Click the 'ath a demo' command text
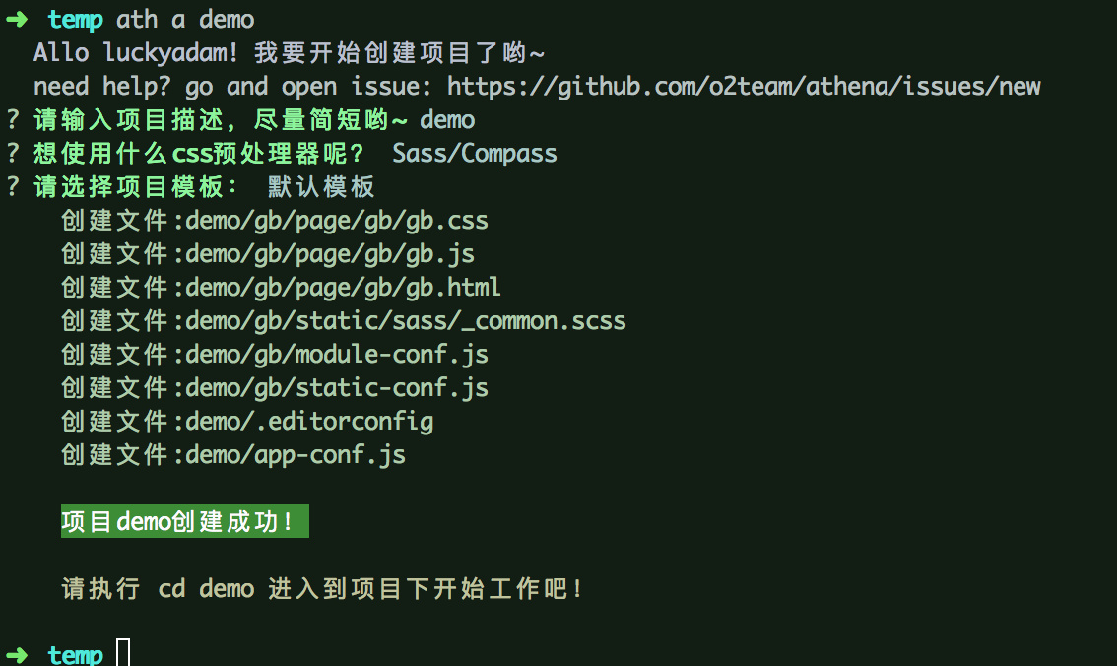1117x666 pixels. tap(185, 19)
